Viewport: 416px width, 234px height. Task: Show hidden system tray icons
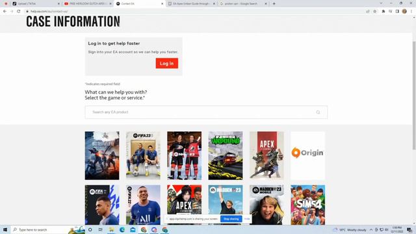371,229
